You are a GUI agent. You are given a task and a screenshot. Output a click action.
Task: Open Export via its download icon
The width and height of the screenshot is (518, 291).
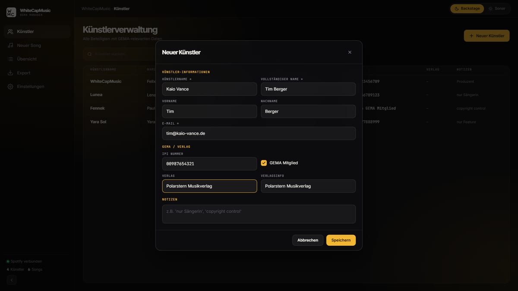pyautogui.click(x=10, y=73)
